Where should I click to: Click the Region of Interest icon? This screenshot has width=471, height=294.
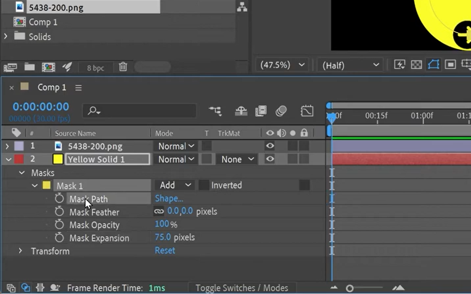(x=450, y=65)
